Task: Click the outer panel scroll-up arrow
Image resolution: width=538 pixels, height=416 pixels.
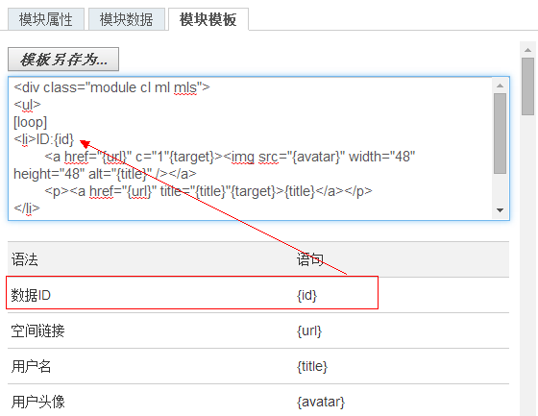Action: pos(527,50)
